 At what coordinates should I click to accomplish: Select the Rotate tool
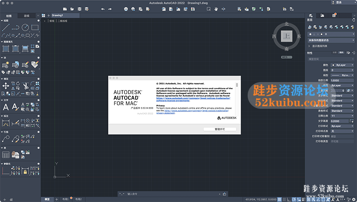(18, 83)
